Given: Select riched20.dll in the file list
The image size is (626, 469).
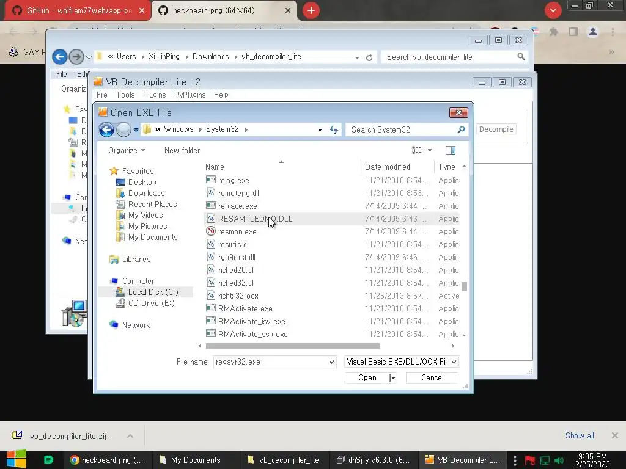Looking at the screenshot, I should point(237,270).
